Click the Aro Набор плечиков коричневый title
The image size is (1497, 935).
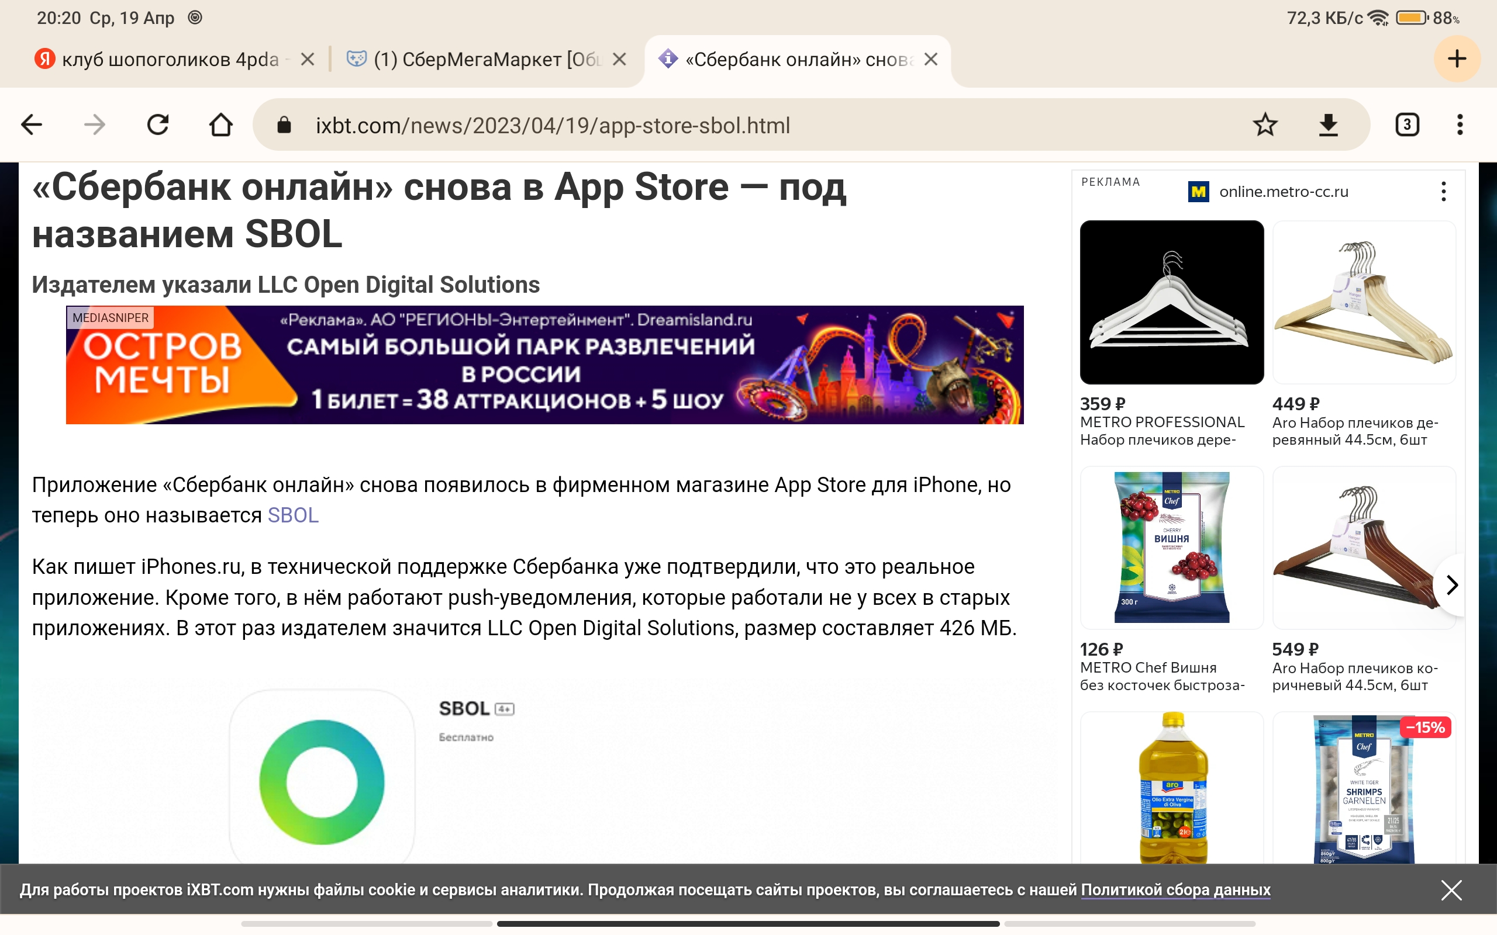pos(1355,677)
